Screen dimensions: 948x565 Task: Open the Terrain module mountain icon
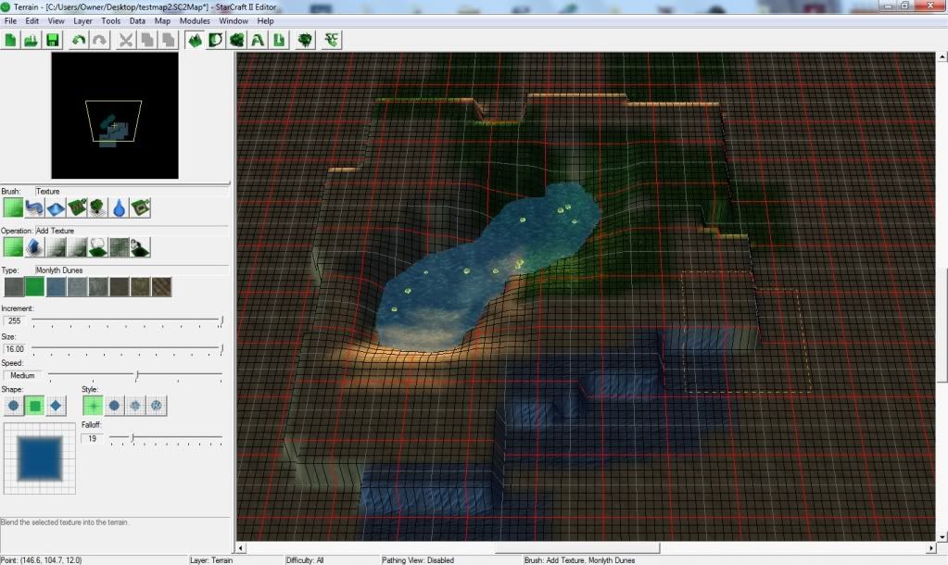[x=194, y=41]
